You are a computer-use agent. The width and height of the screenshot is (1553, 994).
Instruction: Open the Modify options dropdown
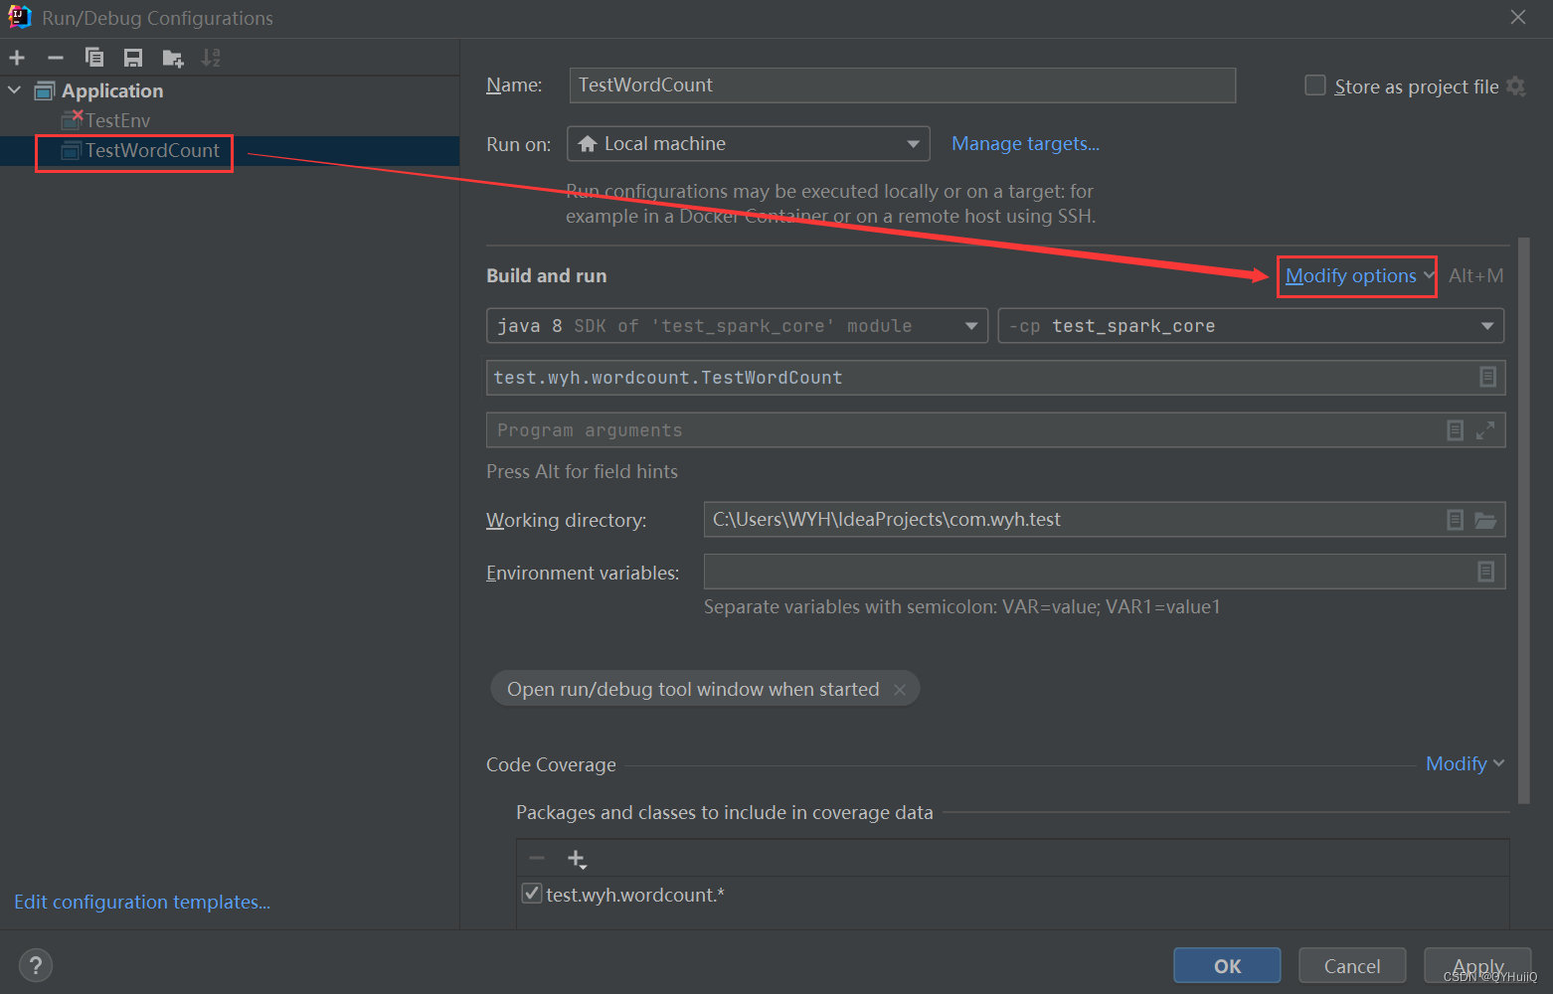pyautogui.click(x=1358, y=275)
